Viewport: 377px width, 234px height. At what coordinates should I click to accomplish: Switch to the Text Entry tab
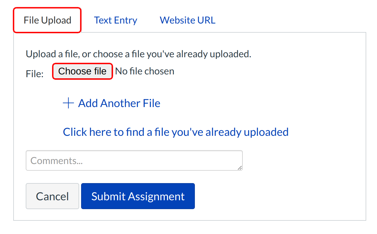pos(115,20)
